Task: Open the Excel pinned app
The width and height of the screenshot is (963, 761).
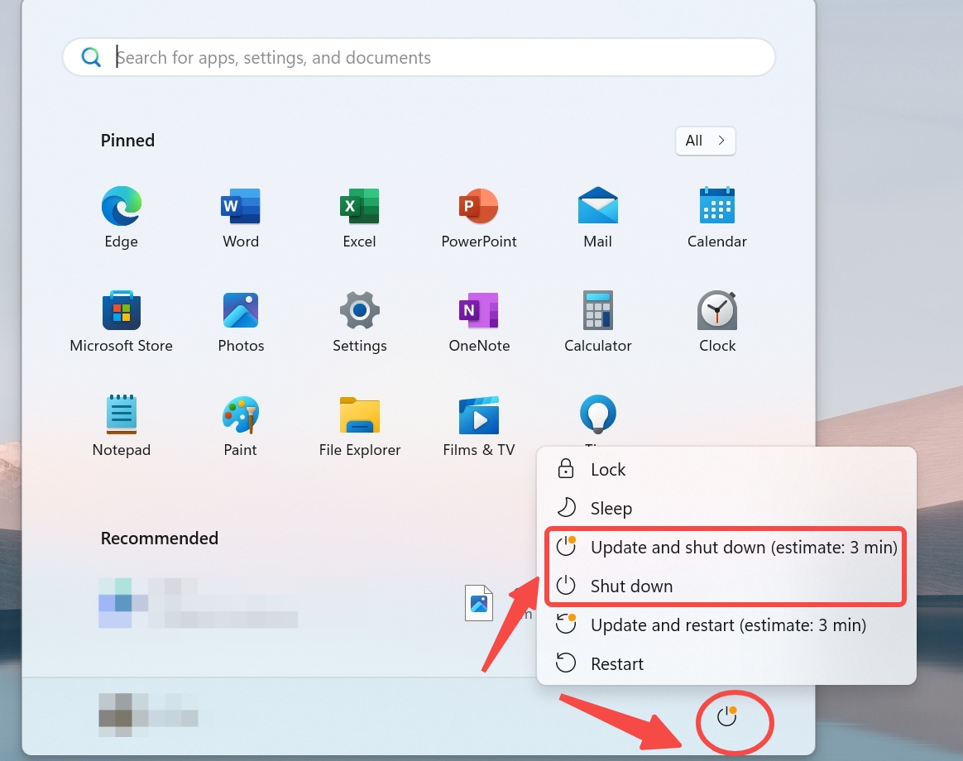Action: [x=359, y=217]
